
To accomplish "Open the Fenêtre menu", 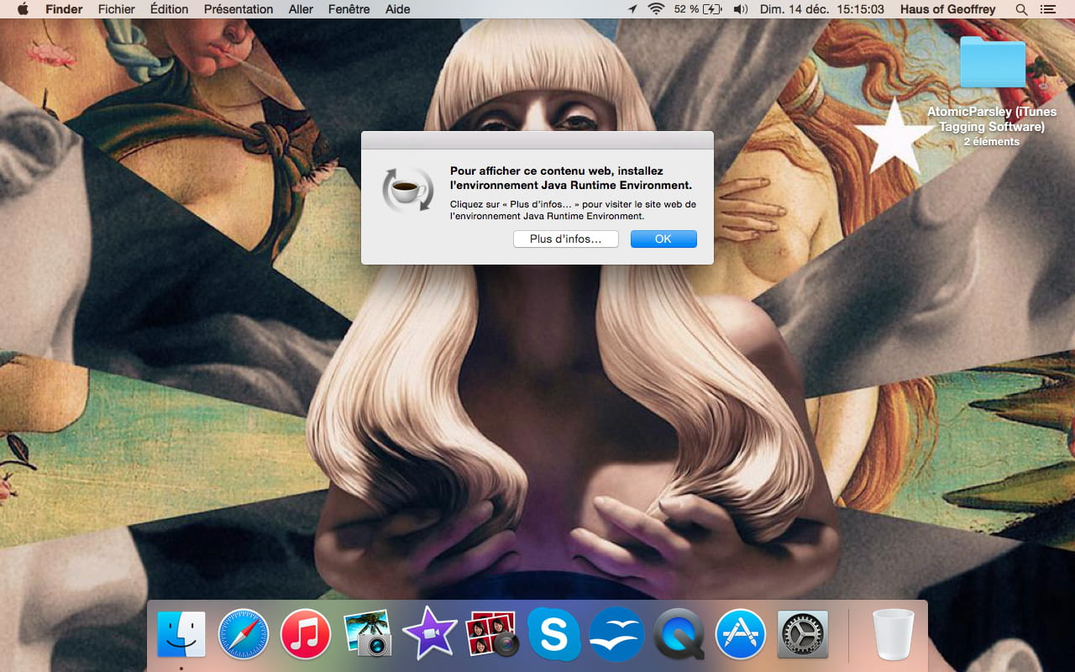I will [349, 9].
